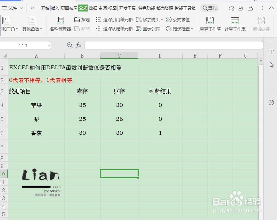Click 公式求值
The width and height of the screenshot is (277, 220).
(x=178, y=20)
